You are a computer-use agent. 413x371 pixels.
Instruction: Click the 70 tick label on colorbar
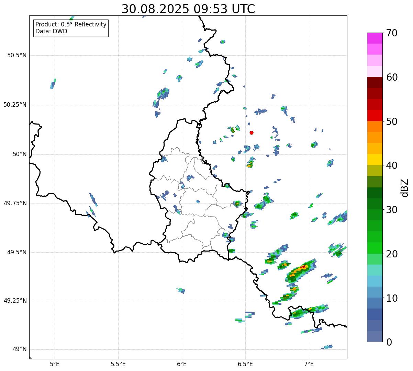tap(391, 33)
